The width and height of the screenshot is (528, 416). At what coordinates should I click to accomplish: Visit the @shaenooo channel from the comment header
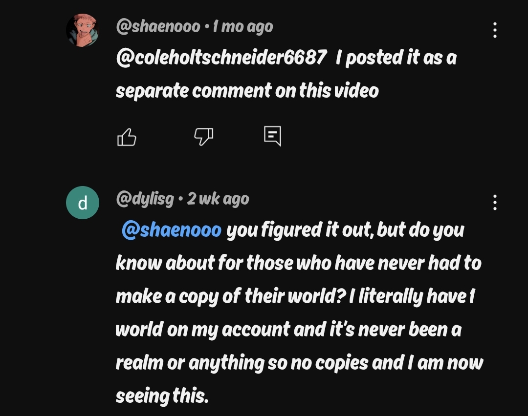tap(158, 26)
